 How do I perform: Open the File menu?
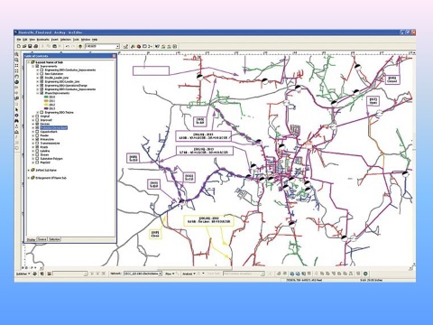19,40
